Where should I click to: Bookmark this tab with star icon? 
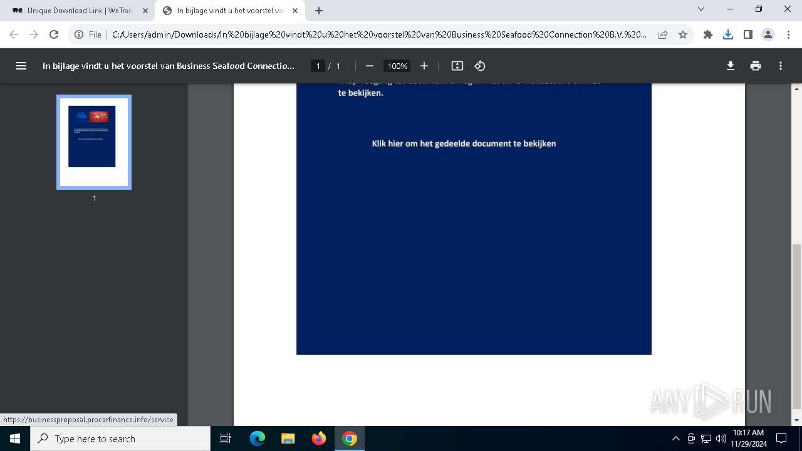click(683, 34)
